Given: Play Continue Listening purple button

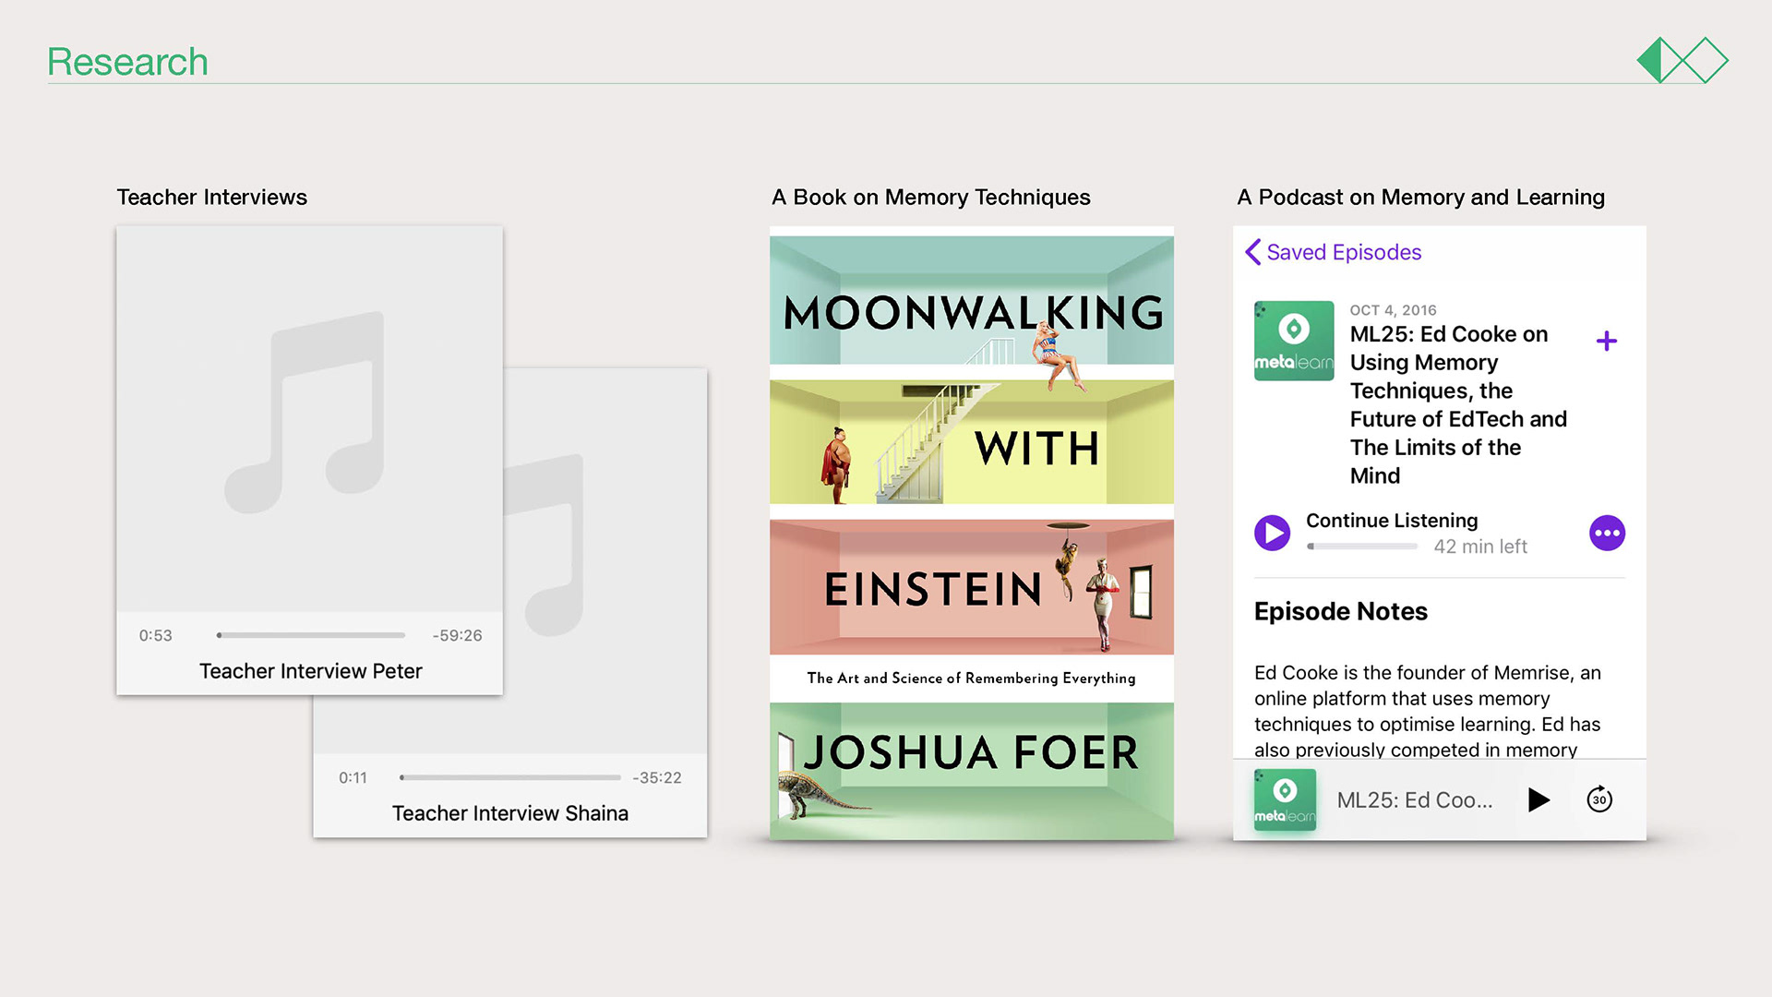Looking at the screenshot, I should tap(1272, 533).
